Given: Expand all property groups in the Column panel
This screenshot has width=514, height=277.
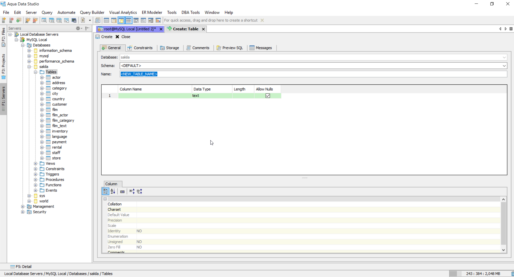Looking at the screenshot, I should (132, 191).
